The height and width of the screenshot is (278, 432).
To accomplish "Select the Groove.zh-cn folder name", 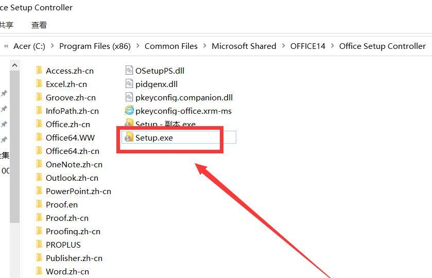I will [x=71, y=97].
